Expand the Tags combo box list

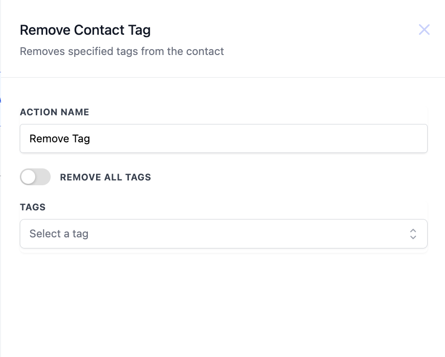tap(223, 233)
